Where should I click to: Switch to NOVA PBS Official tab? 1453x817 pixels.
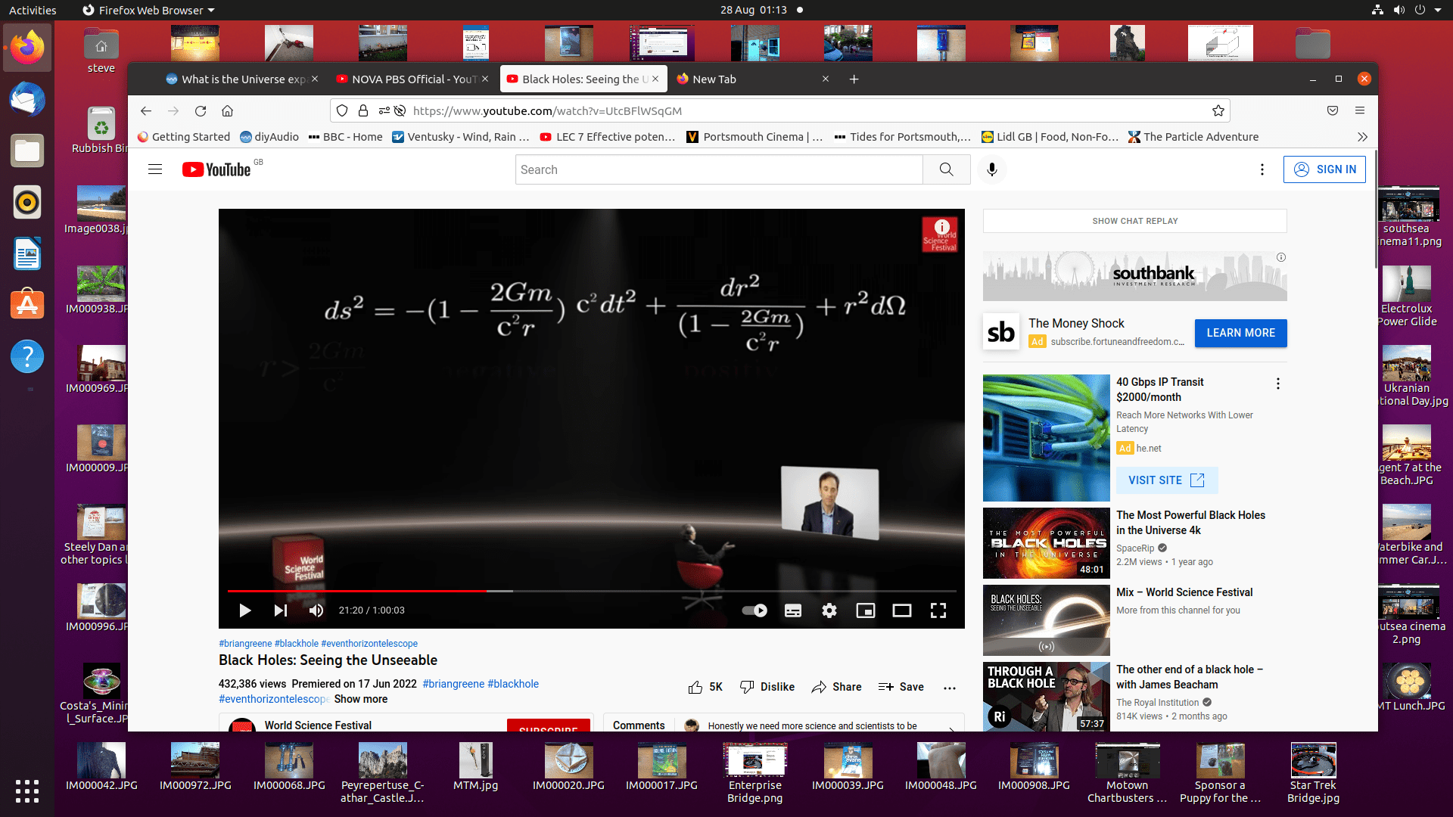coord(412,79)
